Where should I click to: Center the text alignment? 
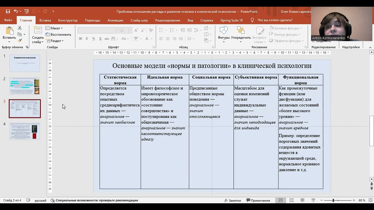pyautogui.click(x=168, y=38)
